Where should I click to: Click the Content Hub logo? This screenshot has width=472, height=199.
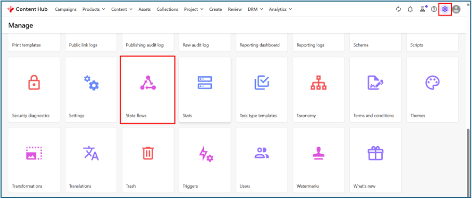(x=28, y=9)
